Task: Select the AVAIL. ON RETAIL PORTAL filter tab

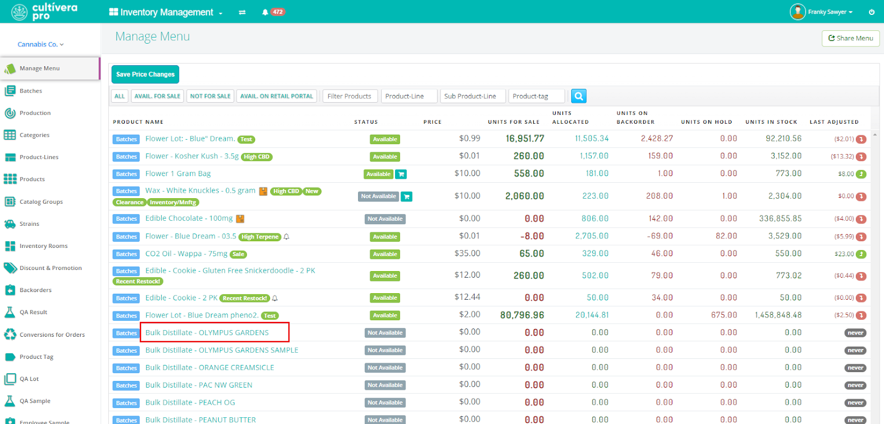Action: point(277,96)
